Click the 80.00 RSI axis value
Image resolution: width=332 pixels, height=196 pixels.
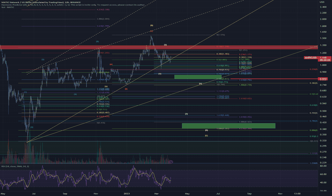[x=323, y=166]
